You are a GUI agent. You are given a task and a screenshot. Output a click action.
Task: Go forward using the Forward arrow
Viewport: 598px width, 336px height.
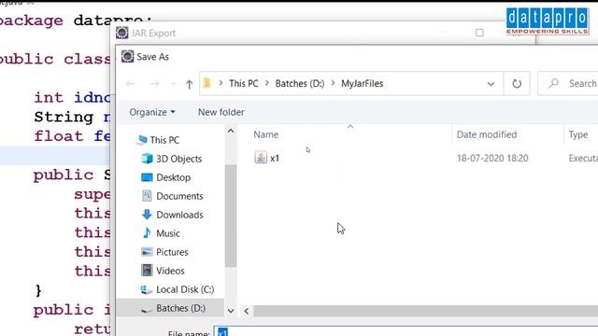point(154,83)
